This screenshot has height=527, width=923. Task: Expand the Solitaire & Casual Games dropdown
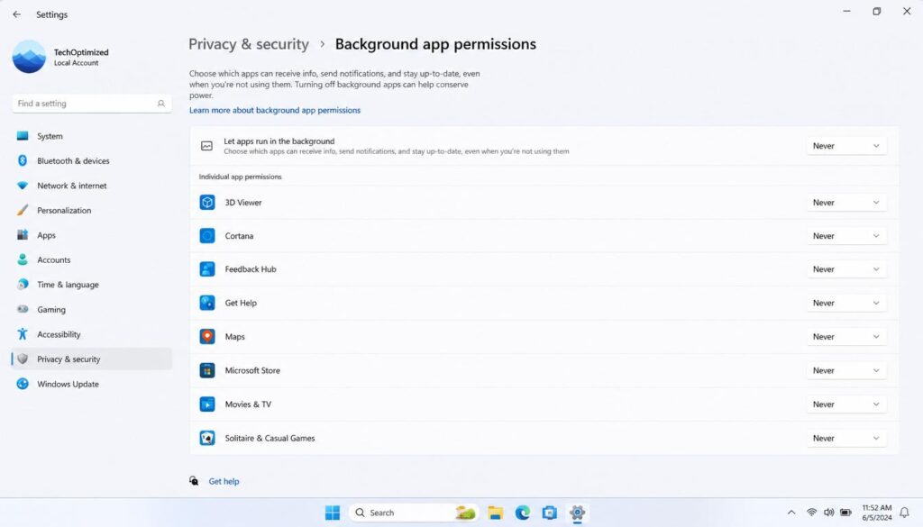845,438
